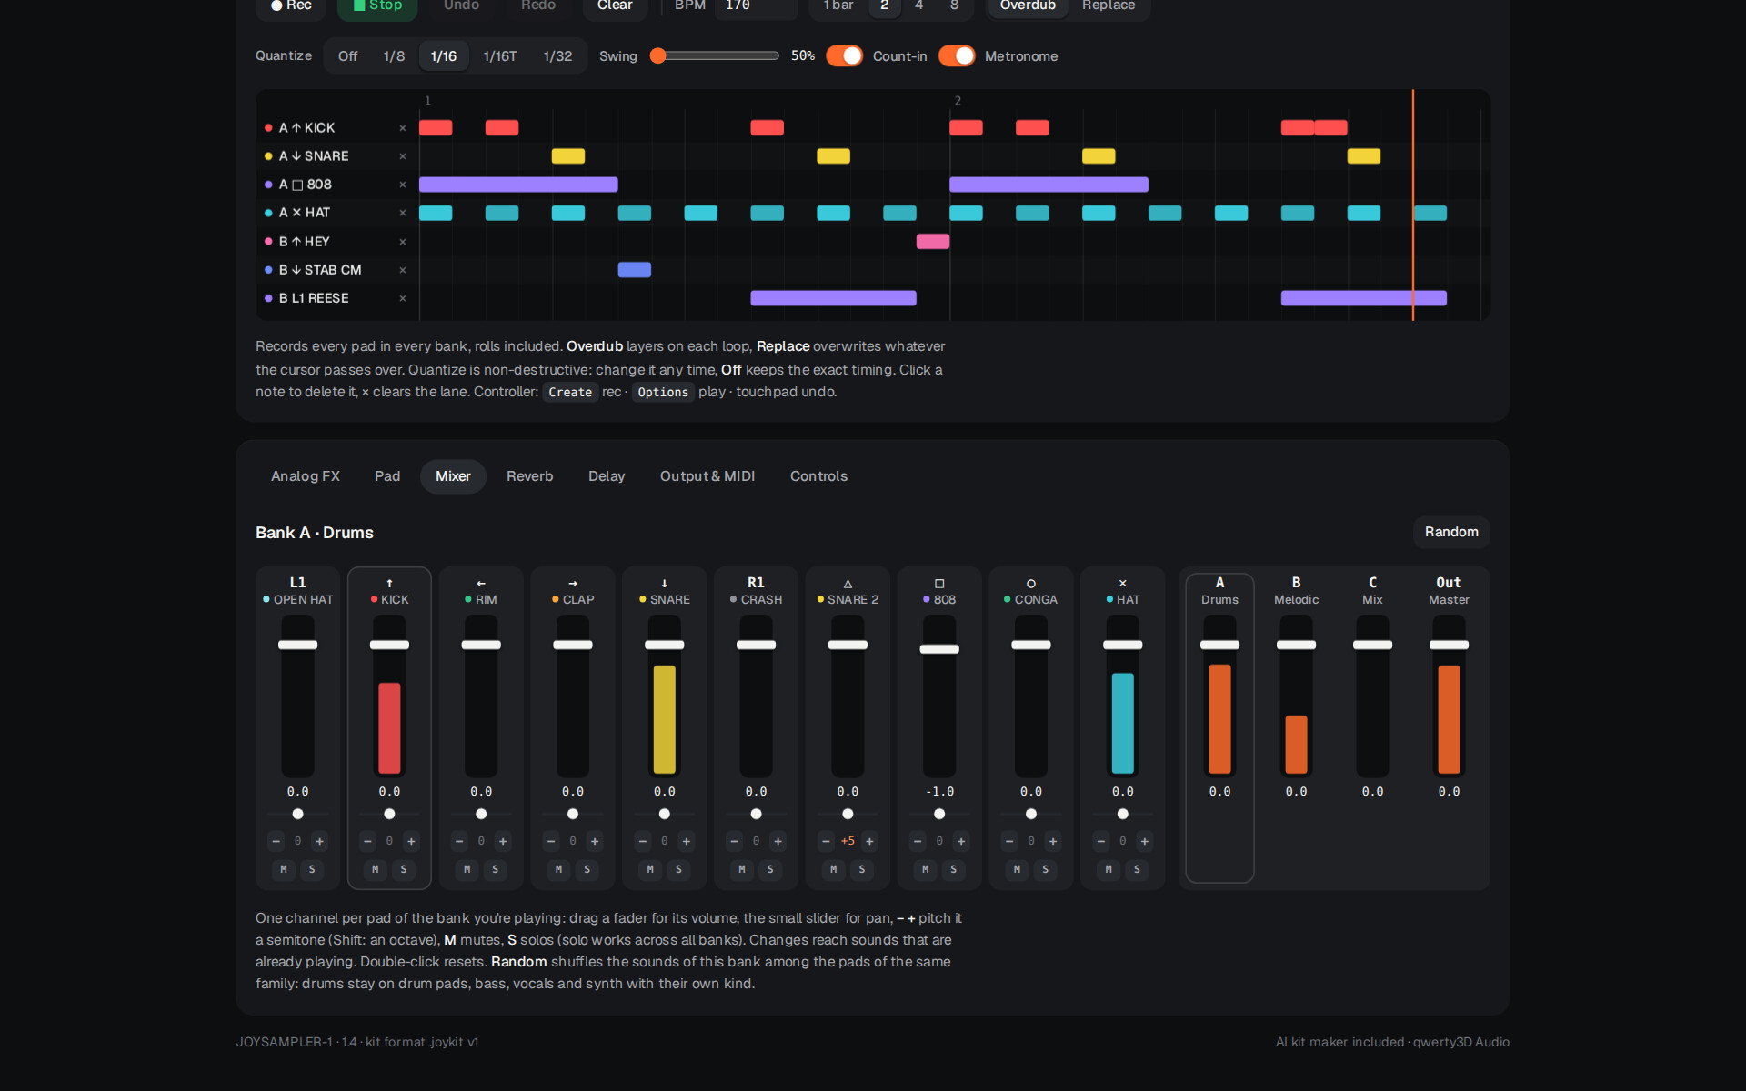
Task: Clear the A KICK lane with ×
Action: point(403,128)
